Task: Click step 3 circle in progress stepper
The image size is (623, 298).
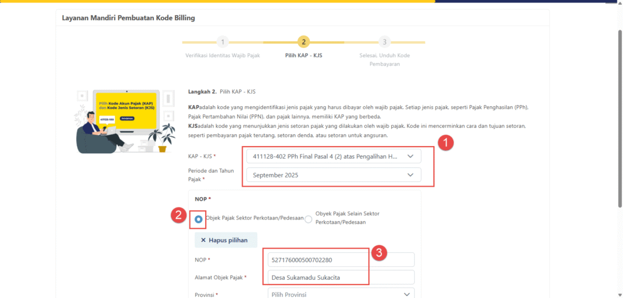Action: 383,42
